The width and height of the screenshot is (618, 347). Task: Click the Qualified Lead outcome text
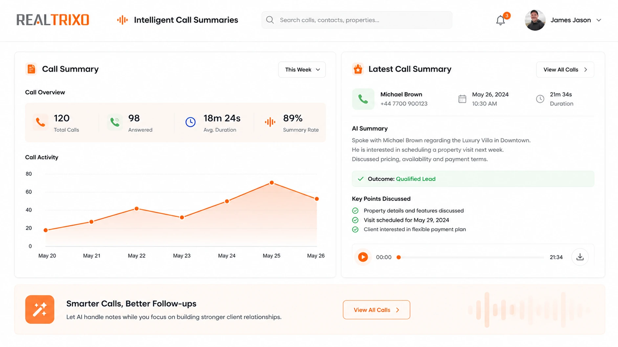pos(416,179)
